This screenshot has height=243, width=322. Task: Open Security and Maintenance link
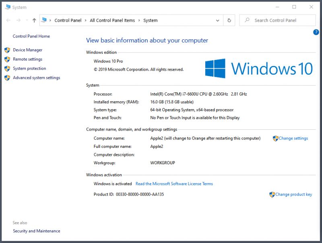36,231
